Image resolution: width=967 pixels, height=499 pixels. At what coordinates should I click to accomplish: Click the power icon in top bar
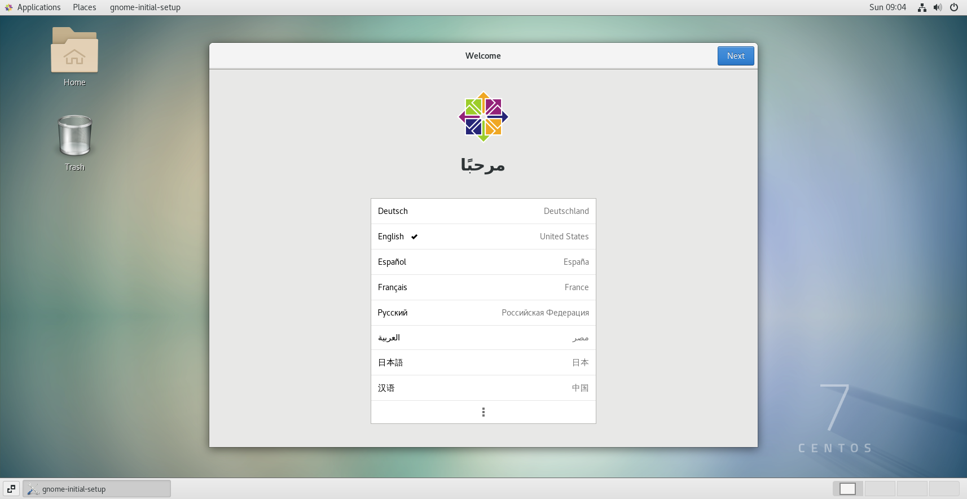pyautogui.click(x=954, y=7)
